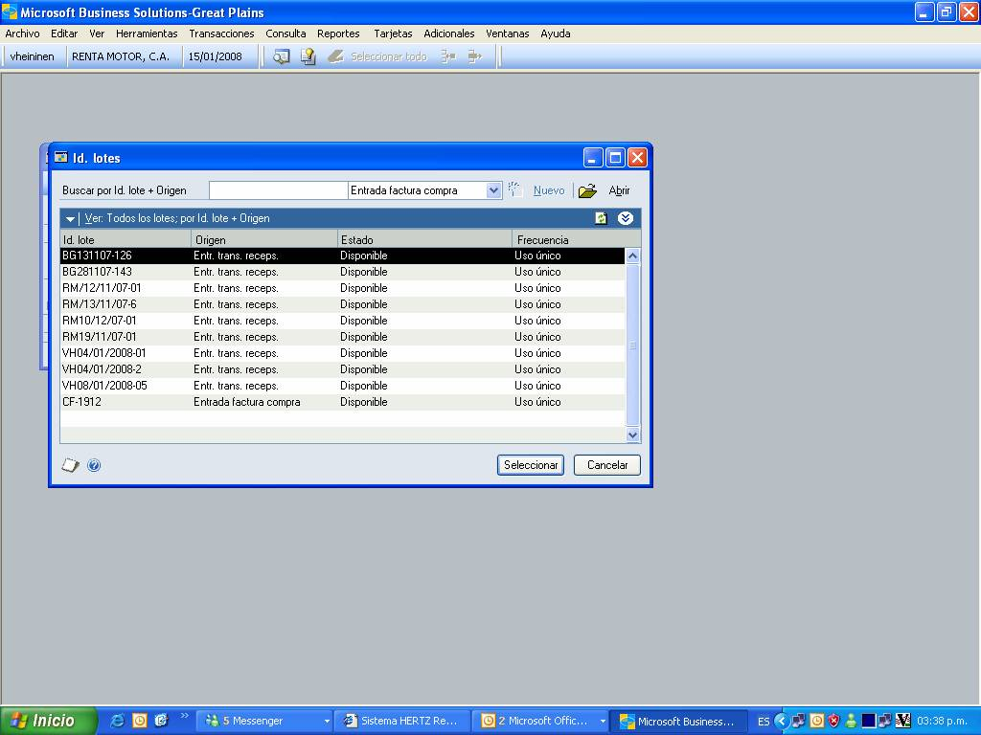Open the Archivo menu

click(22, 33)
